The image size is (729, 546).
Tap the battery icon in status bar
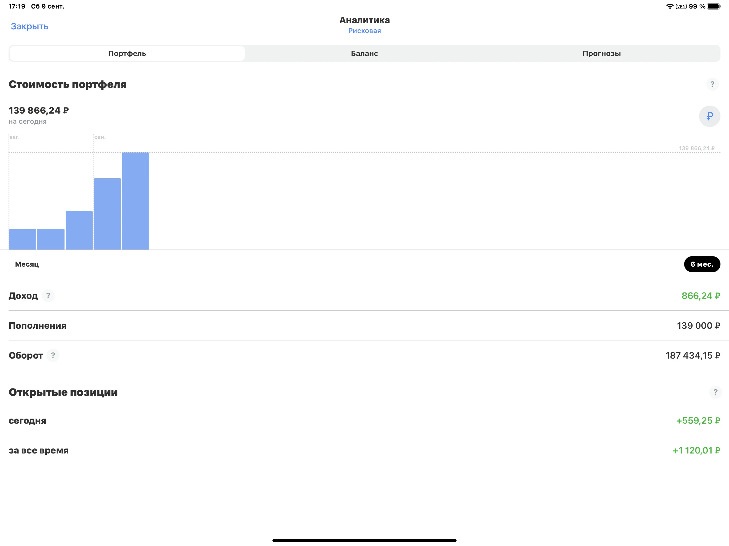click(x=714, y=6)
